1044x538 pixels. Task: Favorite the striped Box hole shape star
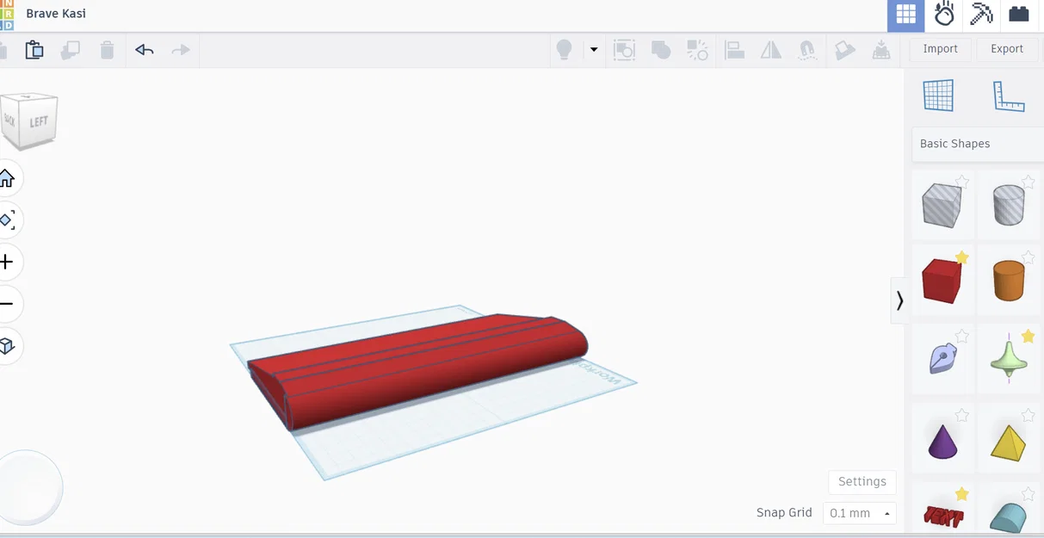coord(962,182)
